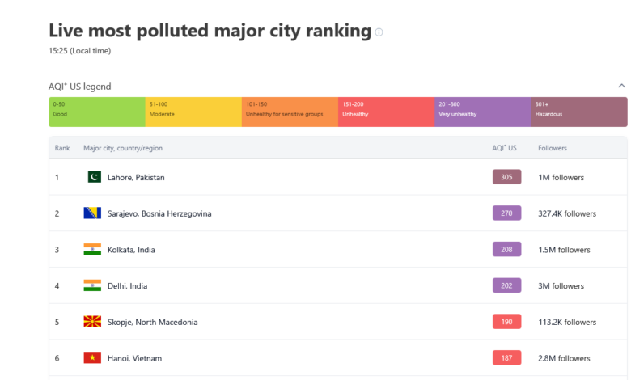Click the Pakistan flag icon
This screenshot has width=631, height=380.
pos(94,177)
